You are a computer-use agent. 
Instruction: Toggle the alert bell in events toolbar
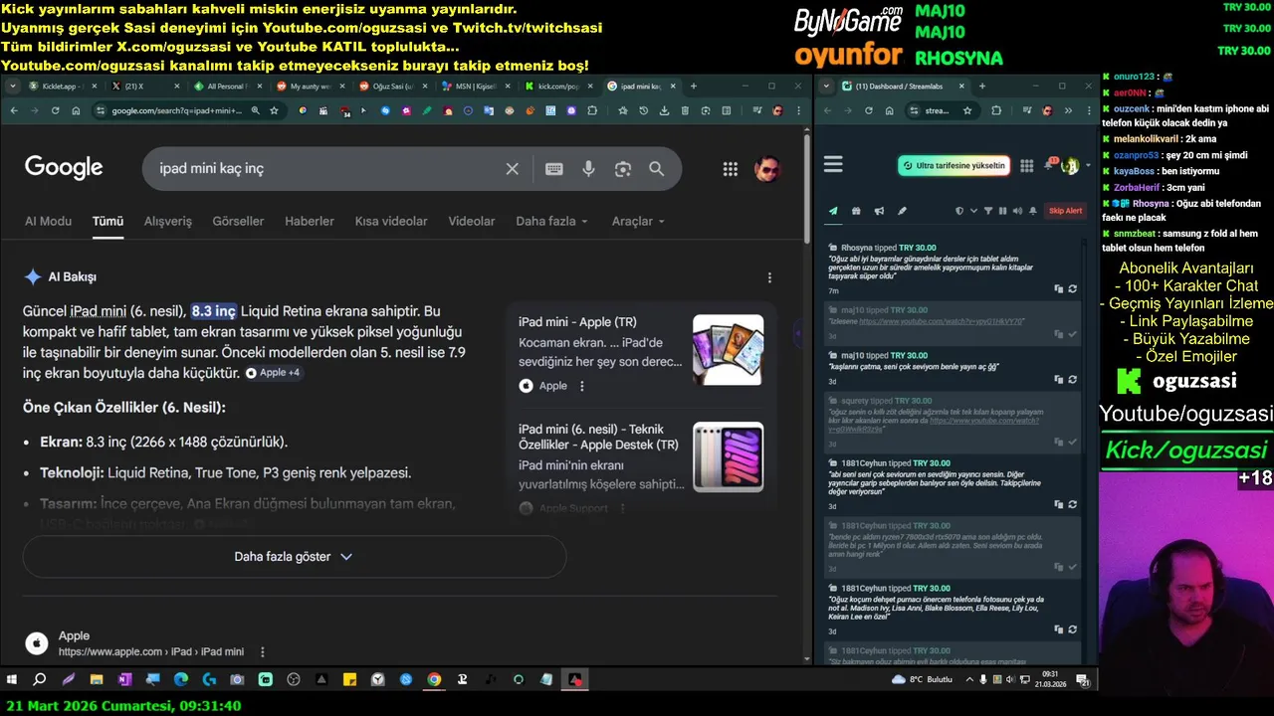(x=1033, y=211)
